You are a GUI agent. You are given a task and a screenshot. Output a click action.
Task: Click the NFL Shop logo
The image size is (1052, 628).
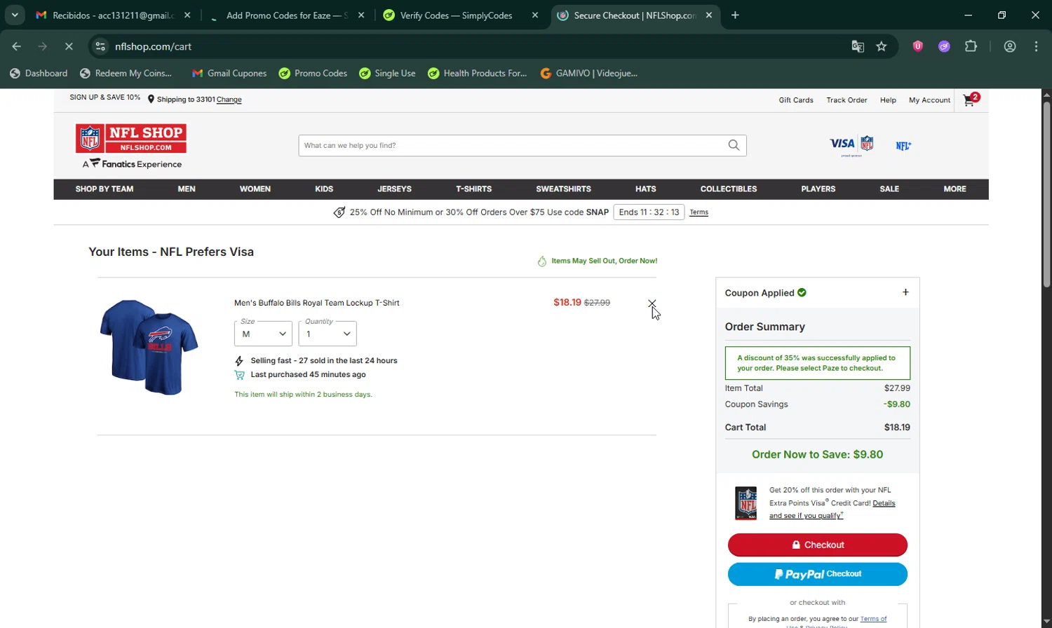[x=131, y=139]
